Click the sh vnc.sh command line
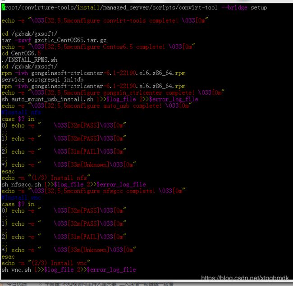Image resolution: width=293 pixels, height=286 pixels. 69,269
